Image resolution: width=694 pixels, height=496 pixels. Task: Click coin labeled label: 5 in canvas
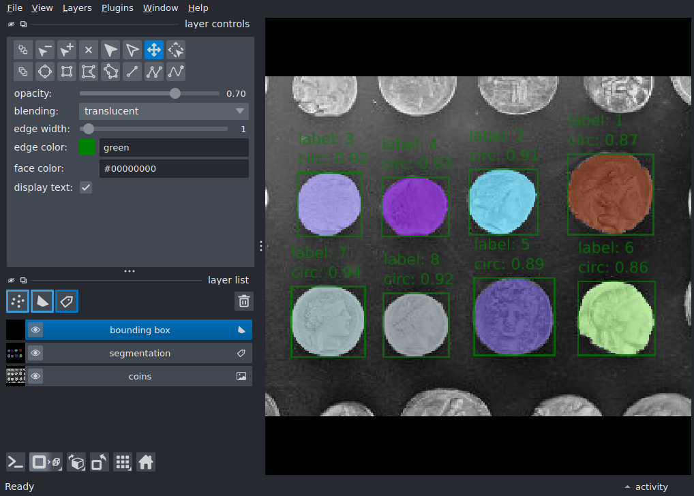pyautogui.click(x=513, y=316)
